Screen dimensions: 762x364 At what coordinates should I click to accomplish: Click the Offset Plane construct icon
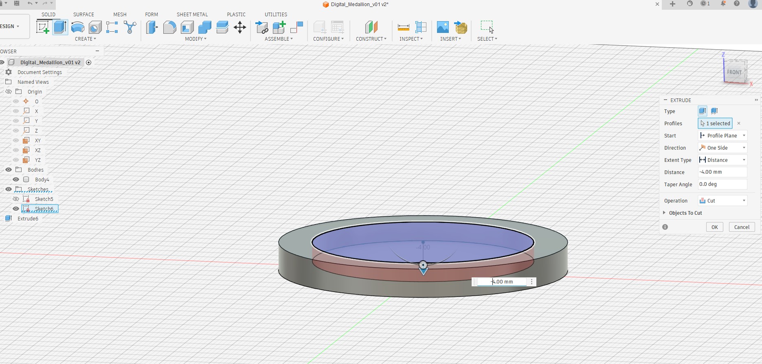tap(371, 27)
